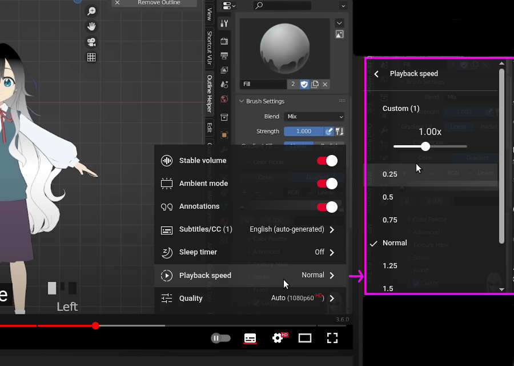The image size is (514, 366).
Task: Click the brush preview sphere thumbnail
Action: coord(285,49)
